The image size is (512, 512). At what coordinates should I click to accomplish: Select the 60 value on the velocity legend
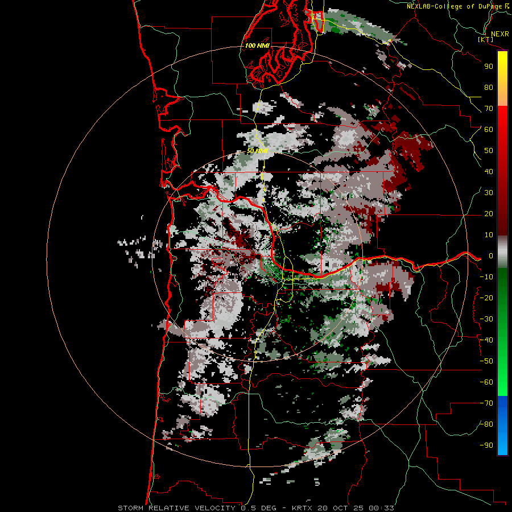pyautogui.click(x=489, y=130)
